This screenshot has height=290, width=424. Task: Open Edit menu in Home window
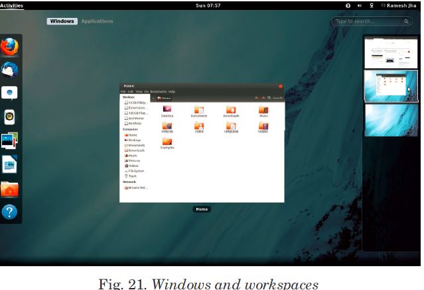point(131,92)
